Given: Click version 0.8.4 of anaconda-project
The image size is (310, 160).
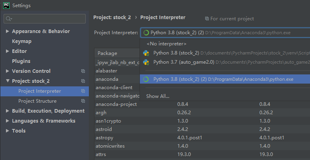Looking at the screenshot, I should [182, 104].
